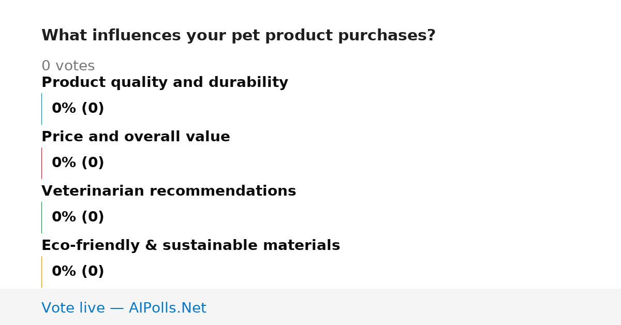Click the '0 votes' total counter
Screen dimensions: 621x325
68,66
